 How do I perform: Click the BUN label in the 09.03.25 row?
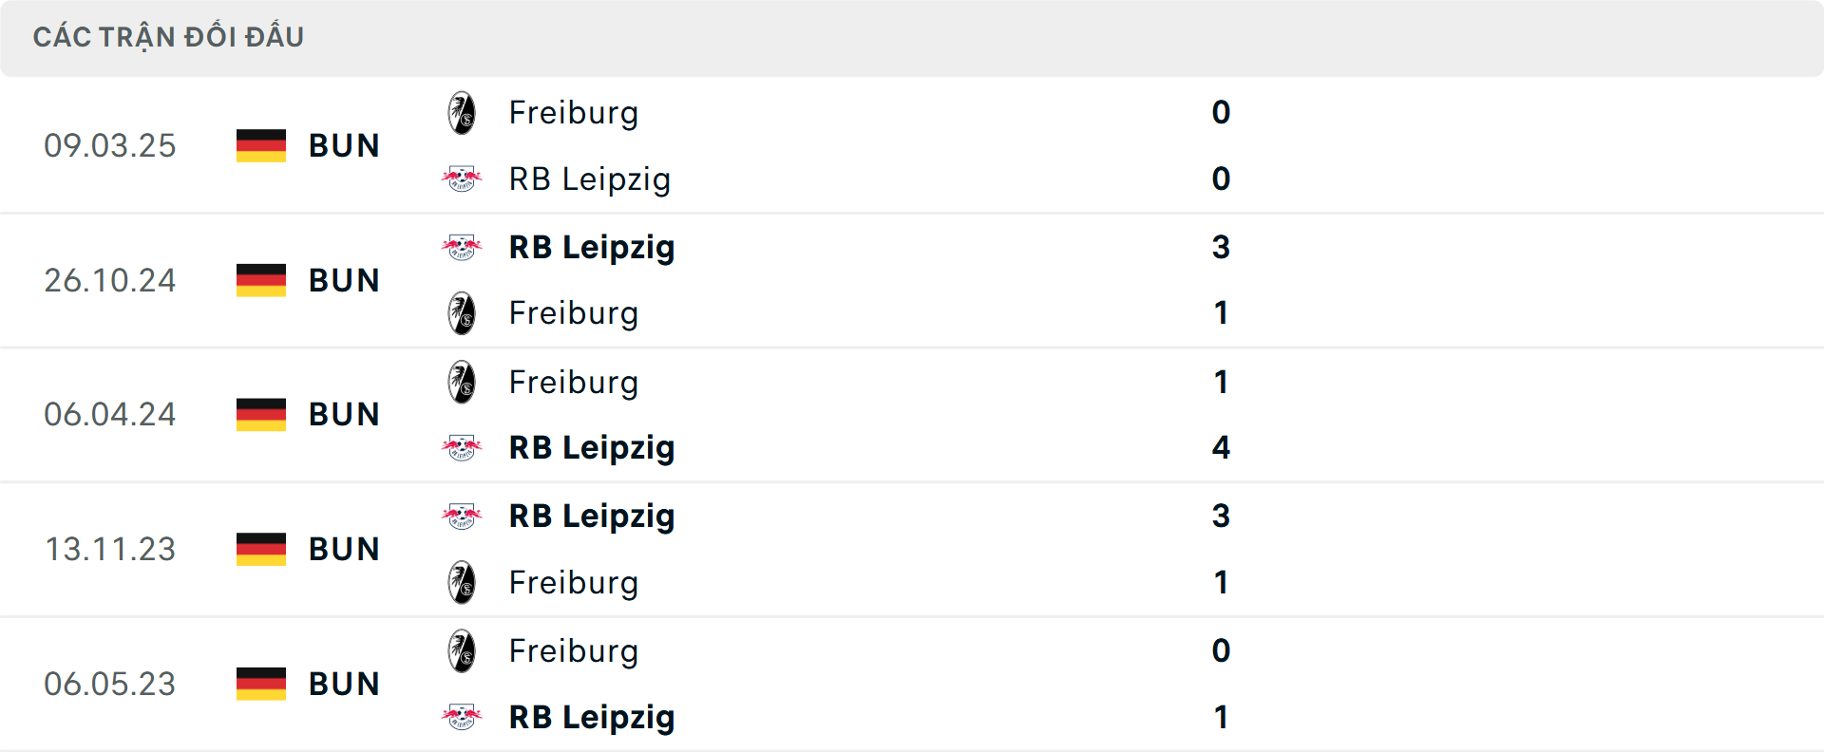[343, 145]
